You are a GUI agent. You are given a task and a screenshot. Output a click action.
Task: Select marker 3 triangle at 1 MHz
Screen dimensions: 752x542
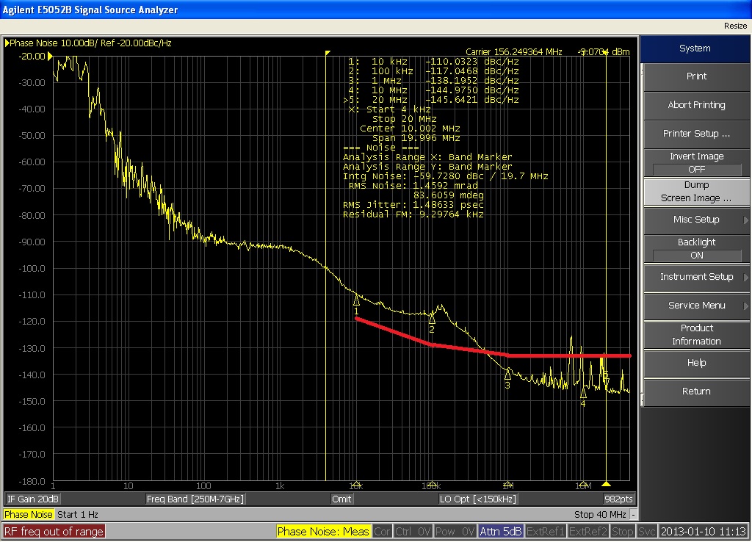[x=507, y=374]
